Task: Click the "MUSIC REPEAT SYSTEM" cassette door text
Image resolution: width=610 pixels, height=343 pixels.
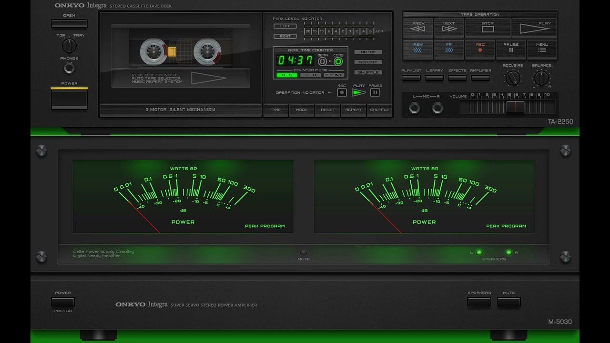Action: pos(157,82)
